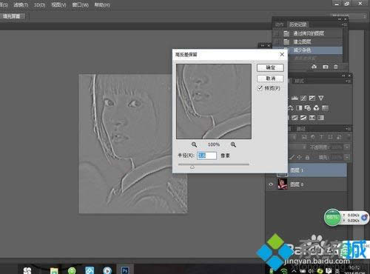The height and width of the screenshot is (274, 370).
Task: Toggle the 预览(P) preview checkbox
Action: pyautogui.click(x=260, y=88)
